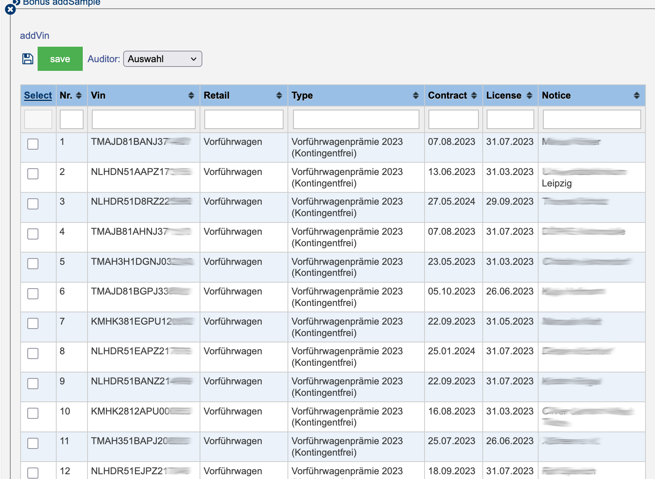Click the Type filter text box
The image size is (655, 479).
pyautogui.click(x=356, y=119)
